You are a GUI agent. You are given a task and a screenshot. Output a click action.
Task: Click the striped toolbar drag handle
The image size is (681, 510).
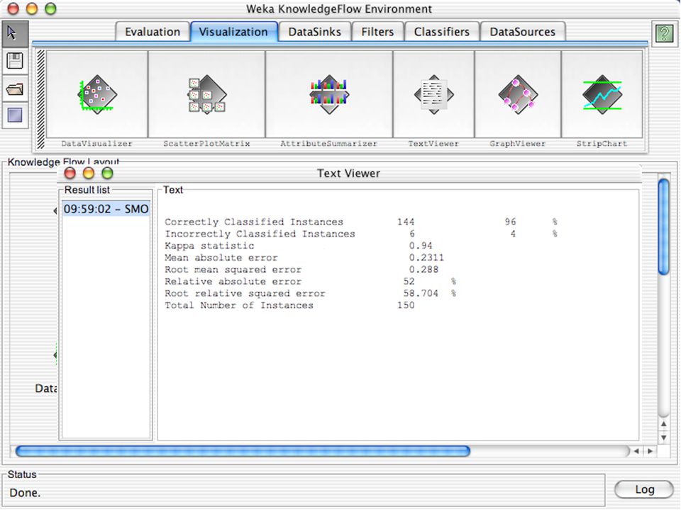(41, 100)
